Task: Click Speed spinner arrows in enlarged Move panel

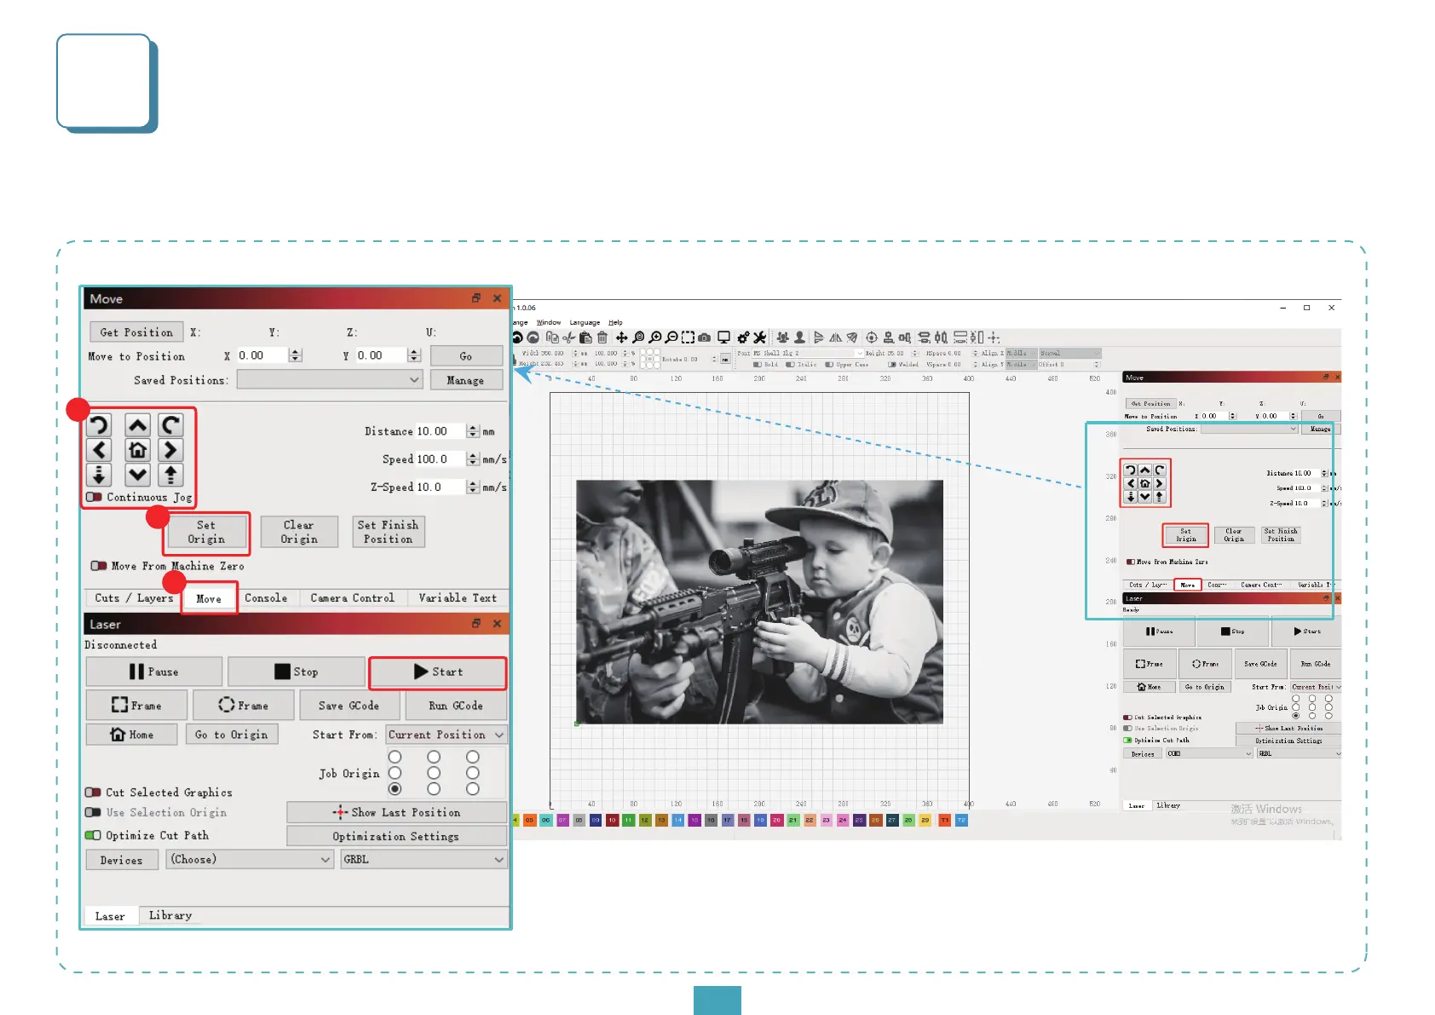Action: pyautogui.click(x=473, y=459)
